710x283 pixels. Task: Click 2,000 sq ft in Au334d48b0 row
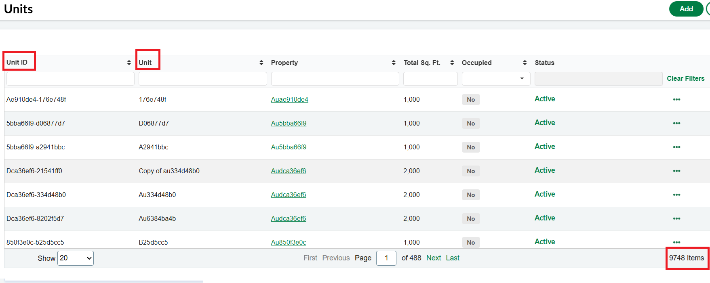tap(411, 195)
